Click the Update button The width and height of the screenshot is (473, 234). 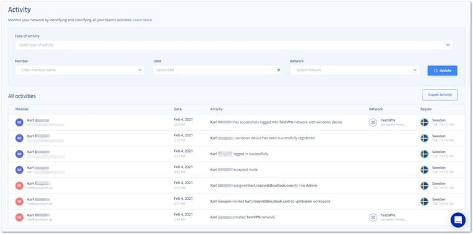pyautogui.click(x=443, y=70)
